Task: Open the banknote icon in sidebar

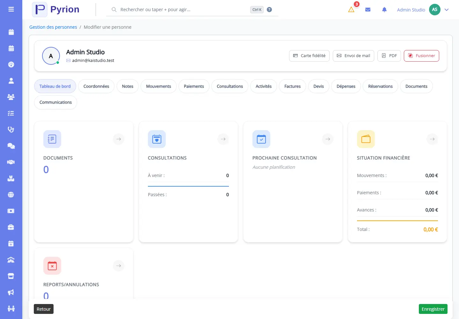Action: (11, 211)
